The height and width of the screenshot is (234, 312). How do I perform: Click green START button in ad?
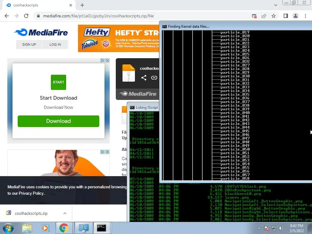point(58,82)
